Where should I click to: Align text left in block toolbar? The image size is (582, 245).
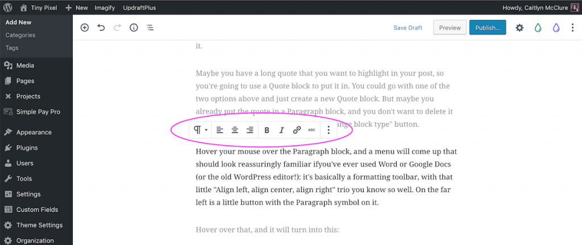point(220,130)
